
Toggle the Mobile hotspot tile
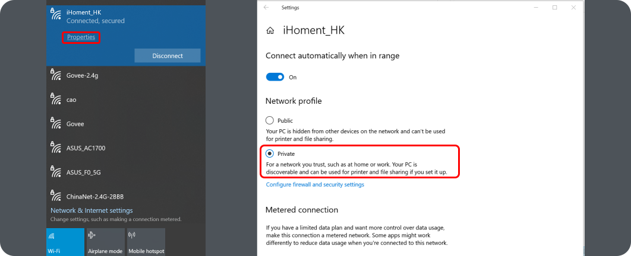pyautogui.click(x=146, y=242)
